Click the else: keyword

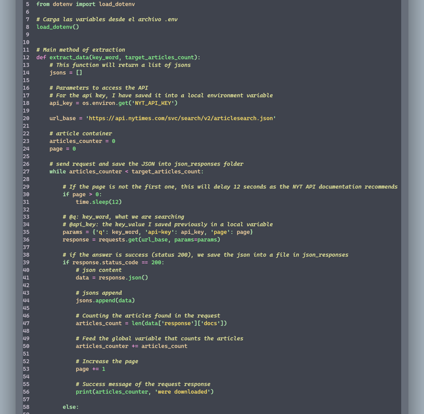pos(71,407)
